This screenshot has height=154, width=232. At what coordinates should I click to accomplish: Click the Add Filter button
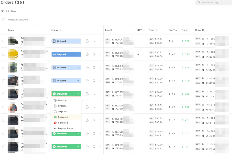(11, 11)
